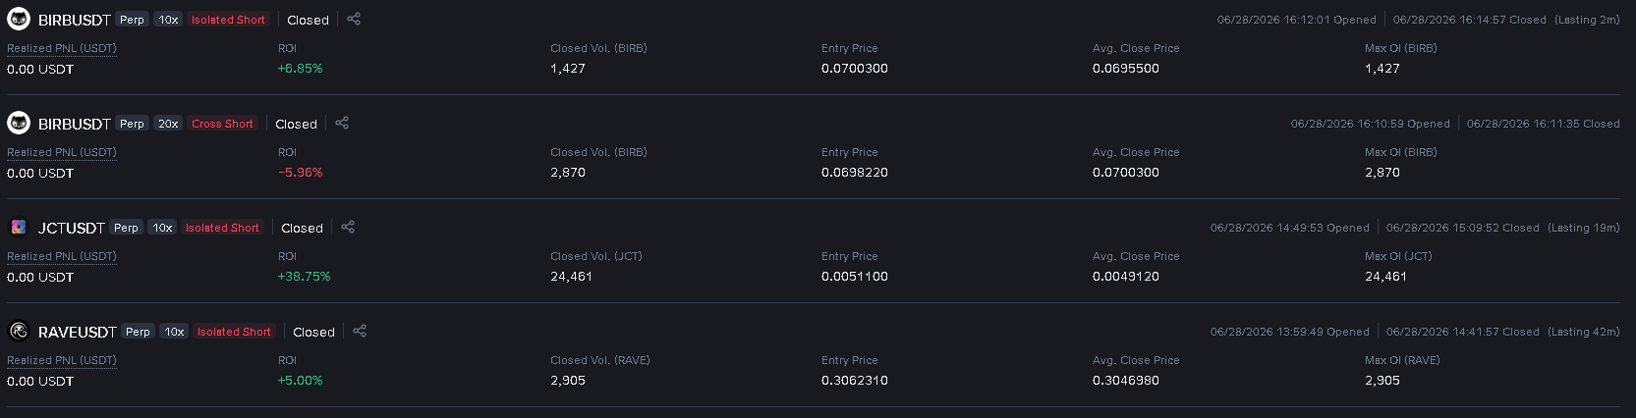Click 10x leverage badge on JCTUSDT
1636x418 pixels.
click(x=162, y=228)
